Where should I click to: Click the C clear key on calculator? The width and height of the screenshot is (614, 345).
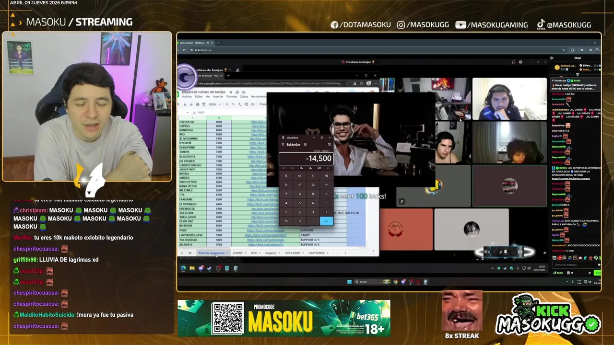313,176
